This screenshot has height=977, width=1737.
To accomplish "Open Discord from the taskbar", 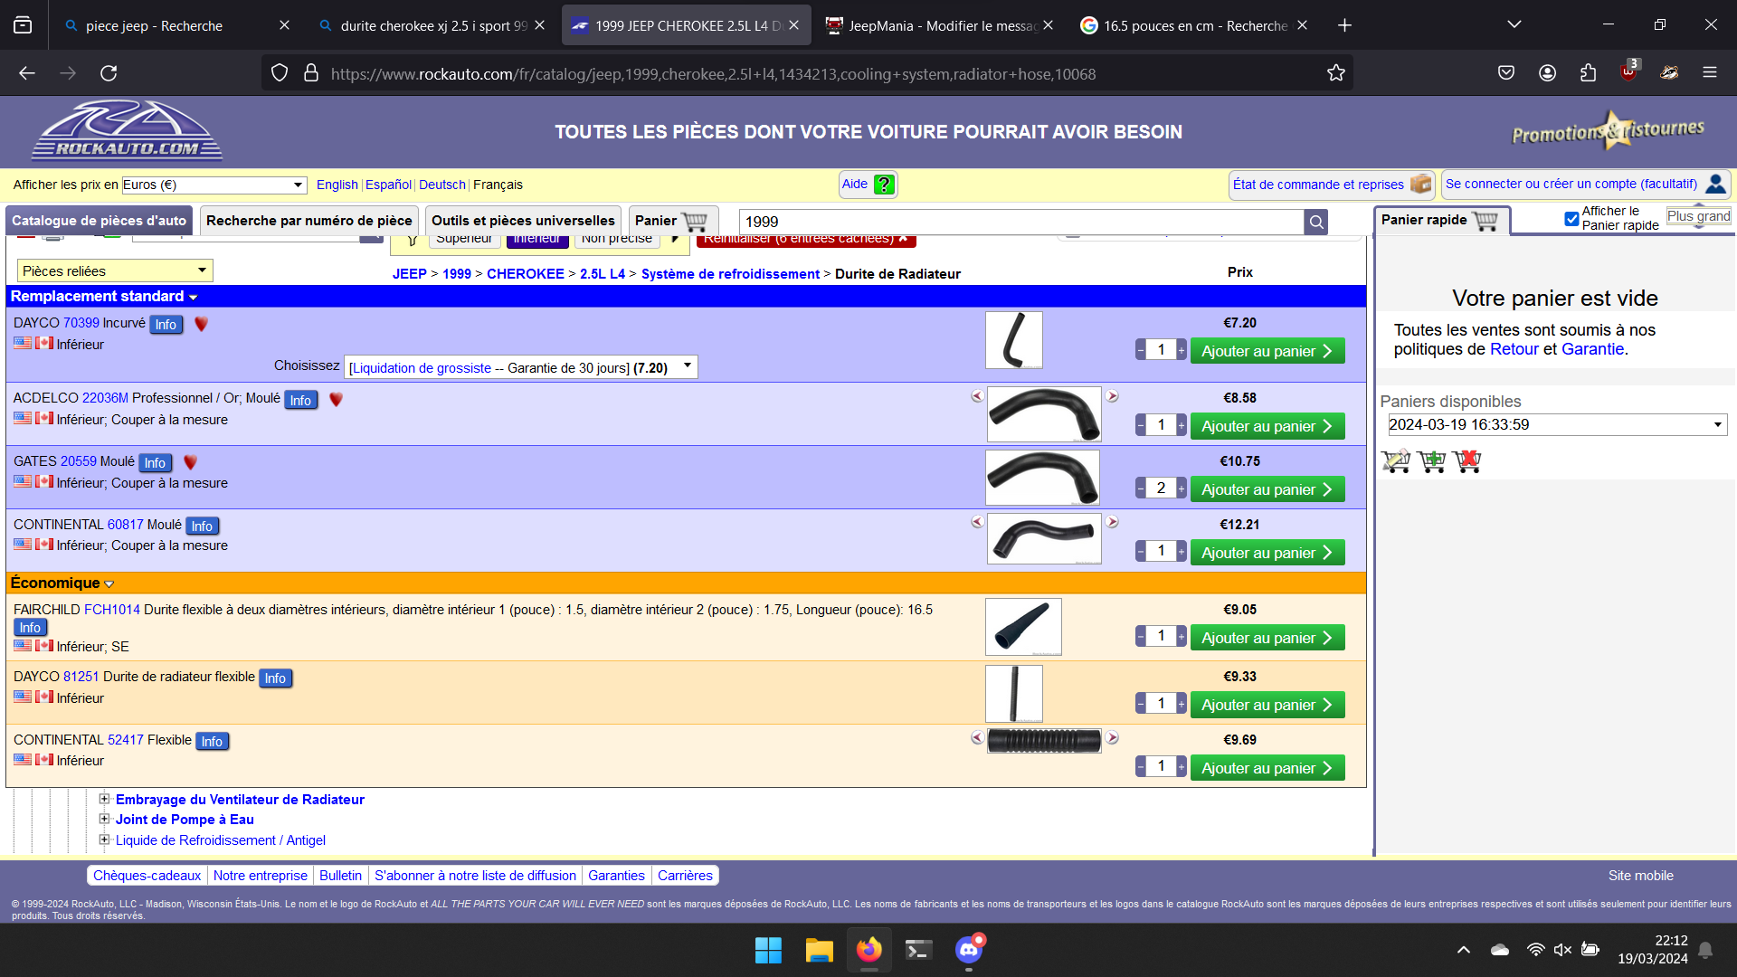I will click(969, 950).
